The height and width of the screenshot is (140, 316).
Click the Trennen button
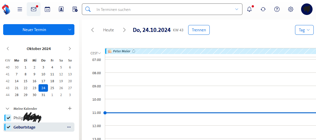click(x=199, y=30)
